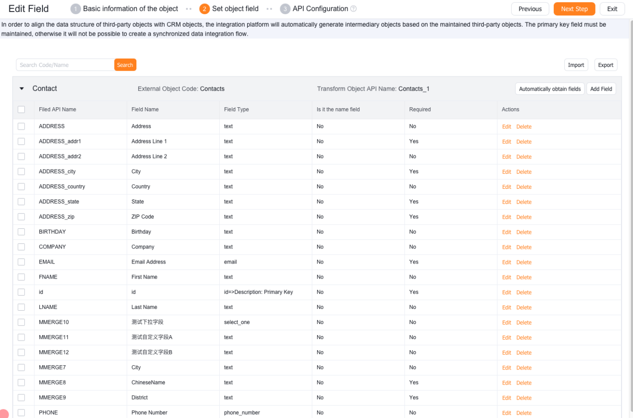Image resolution: width=633 pixels, height=418 pixels.
Task: Click the Add Field button
Action: (x=601, y=89)
